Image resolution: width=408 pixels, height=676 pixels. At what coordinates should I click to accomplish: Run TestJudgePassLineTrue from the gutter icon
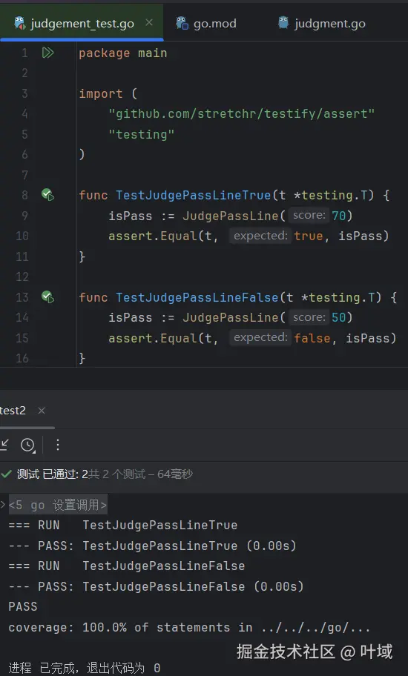(x=47, y=195)
